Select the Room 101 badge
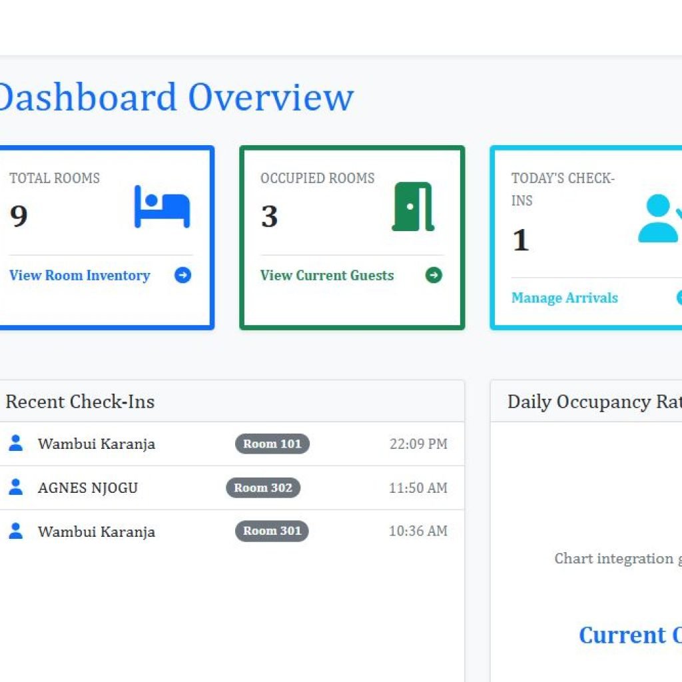The image size is (682, 682). (272, 444)
